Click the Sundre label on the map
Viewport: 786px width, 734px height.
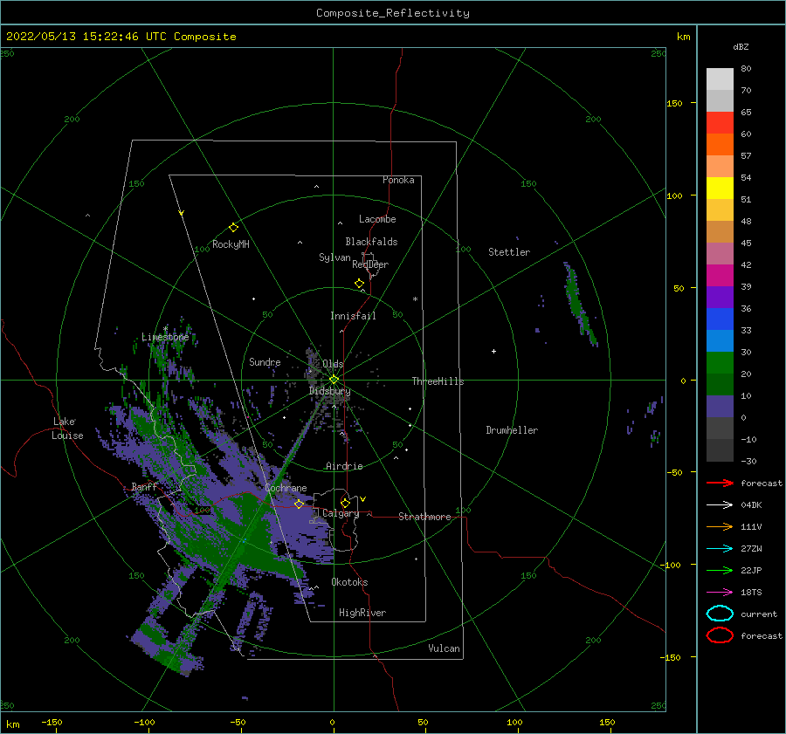[265, 362]
